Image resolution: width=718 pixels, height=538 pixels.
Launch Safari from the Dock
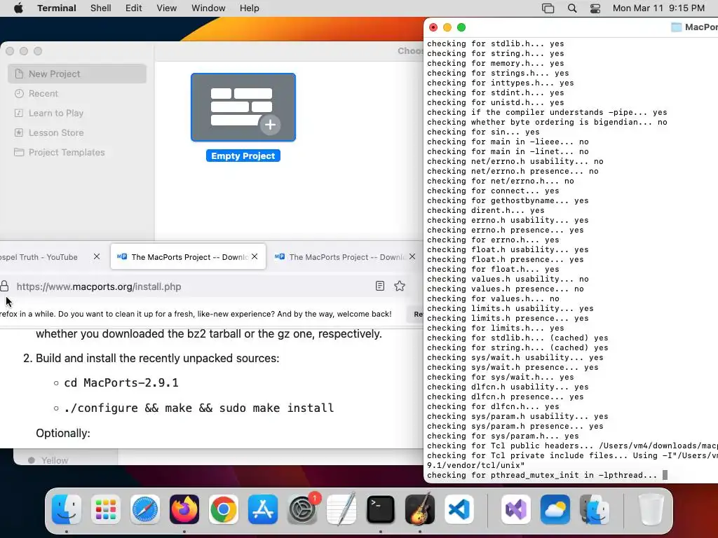[145, 509]
